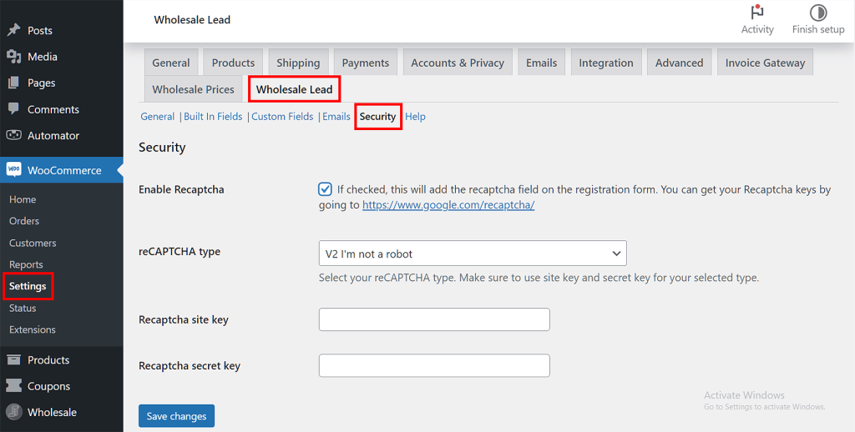
Task: Click the Comments bubble icon
Action: (x=13, y=109)
